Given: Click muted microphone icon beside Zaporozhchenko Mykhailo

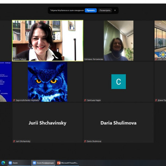Looking at the screenshot, I should pyautogui.click(x=14, y=100).
